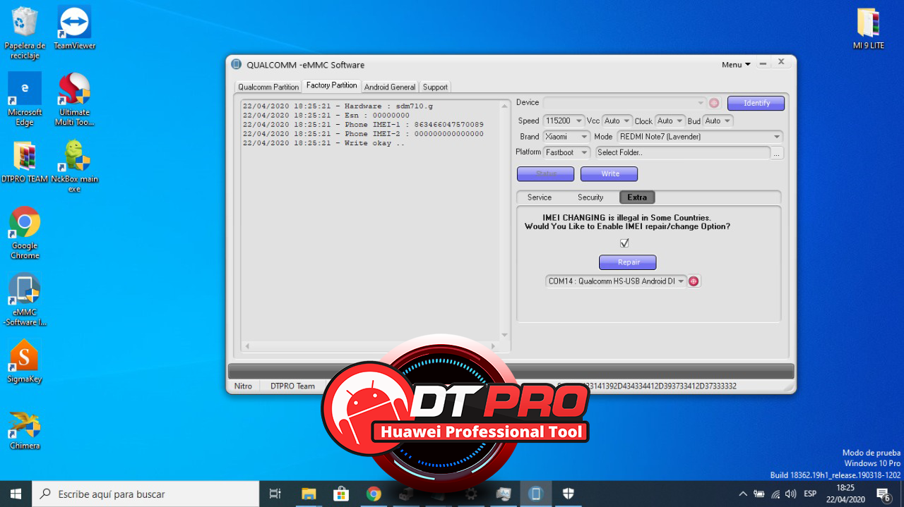Select the Microsoft Edge desktop icon
The height and width of the screenshot is (507, 904).
click(x=25, y=99)
